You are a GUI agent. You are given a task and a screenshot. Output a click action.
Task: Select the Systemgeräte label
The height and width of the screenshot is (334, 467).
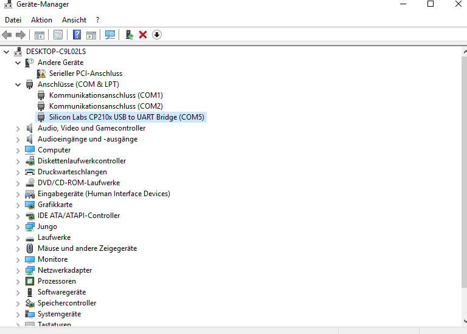point(59,314)
